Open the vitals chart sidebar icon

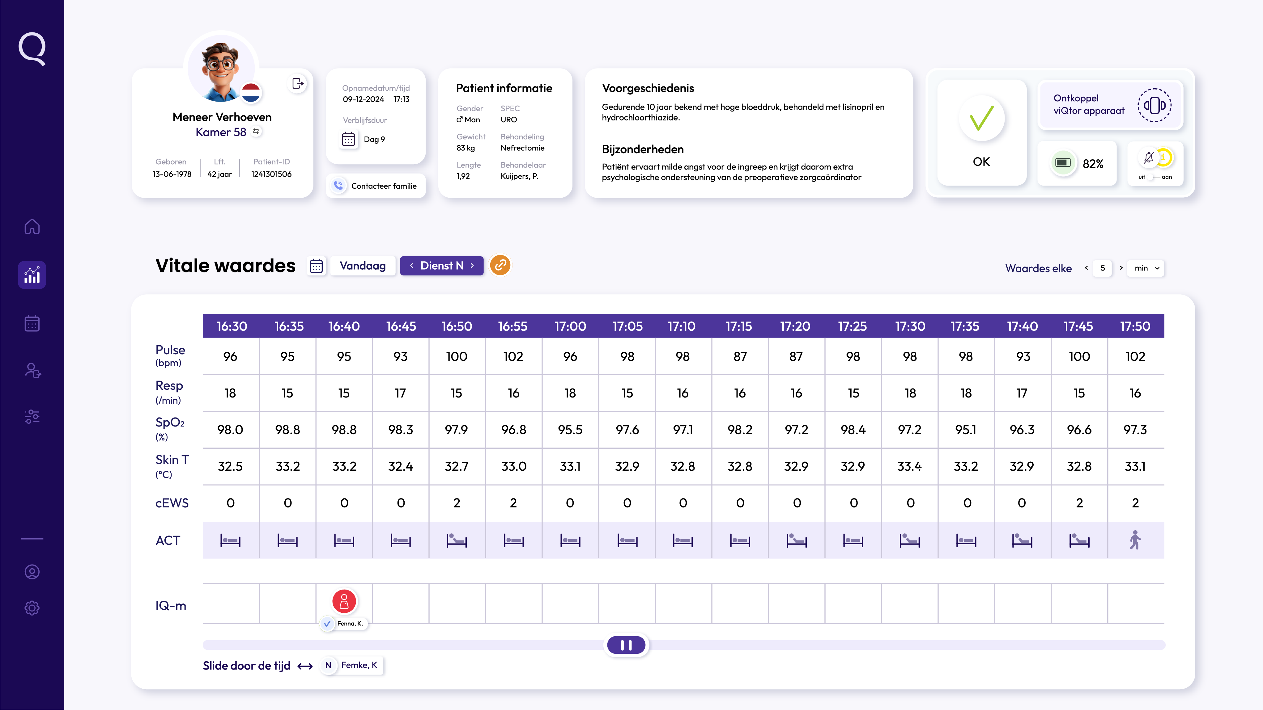[32, 275]
